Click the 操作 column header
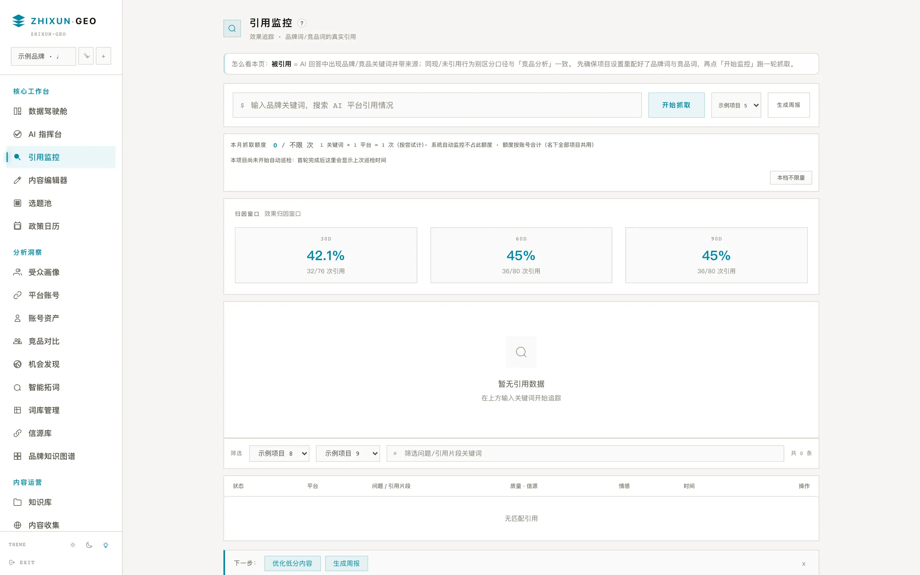The image size is (920, 575). pyautogui.click(x=804, y=486)
